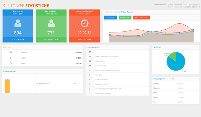Click the person icon in Visite totali card
201x117 pixels.
pyautogui.click(x=18, y=24)
